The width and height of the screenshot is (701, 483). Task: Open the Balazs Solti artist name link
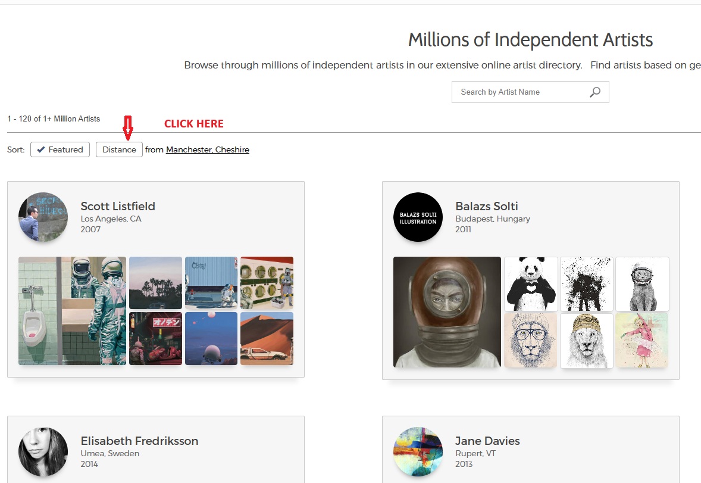click(486, 206)
